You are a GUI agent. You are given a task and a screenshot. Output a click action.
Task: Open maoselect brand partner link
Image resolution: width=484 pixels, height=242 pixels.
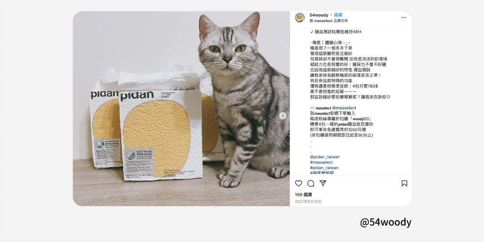coord(324,20)
